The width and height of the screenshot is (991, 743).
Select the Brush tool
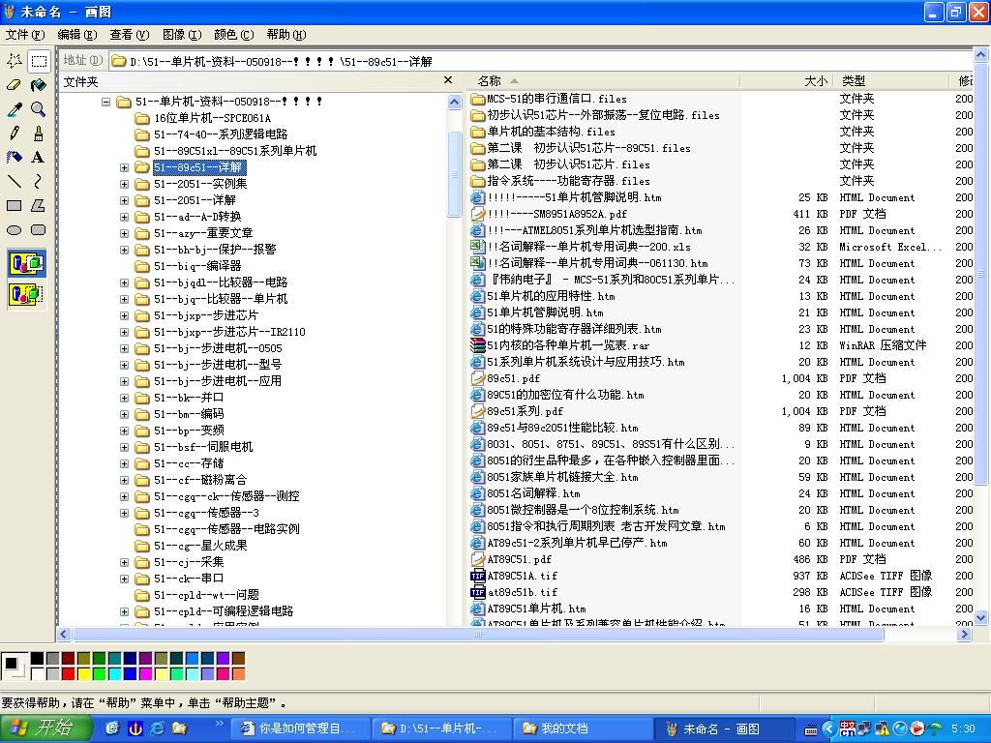(39, 134)
